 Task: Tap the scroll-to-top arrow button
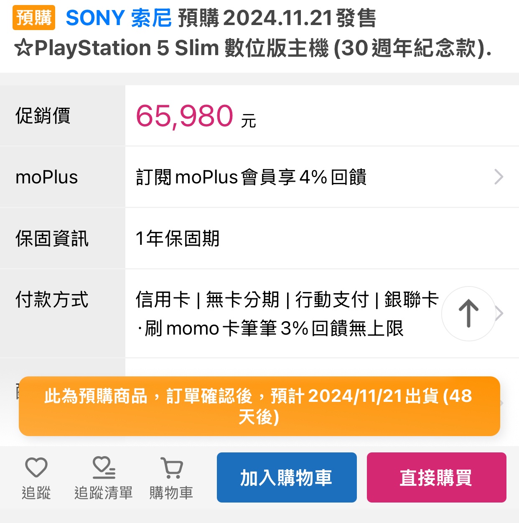point(468,313)
